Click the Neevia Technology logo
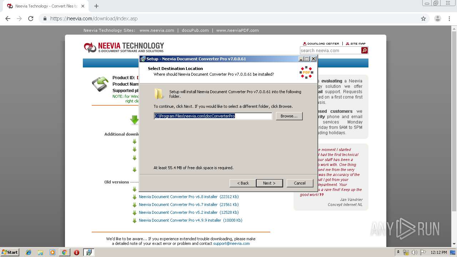The image size is (457, 257). (124, 47)
